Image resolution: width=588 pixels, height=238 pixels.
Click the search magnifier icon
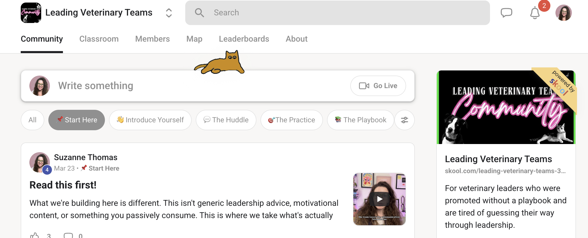click(x=199, y=13)
